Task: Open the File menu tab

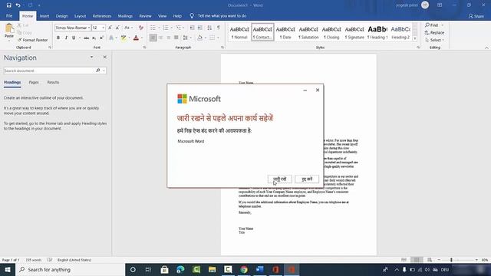Action: [x=9, y=16]
